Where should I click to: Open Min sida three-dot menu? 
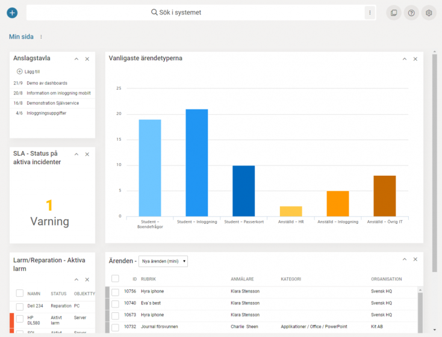[41, 37]
